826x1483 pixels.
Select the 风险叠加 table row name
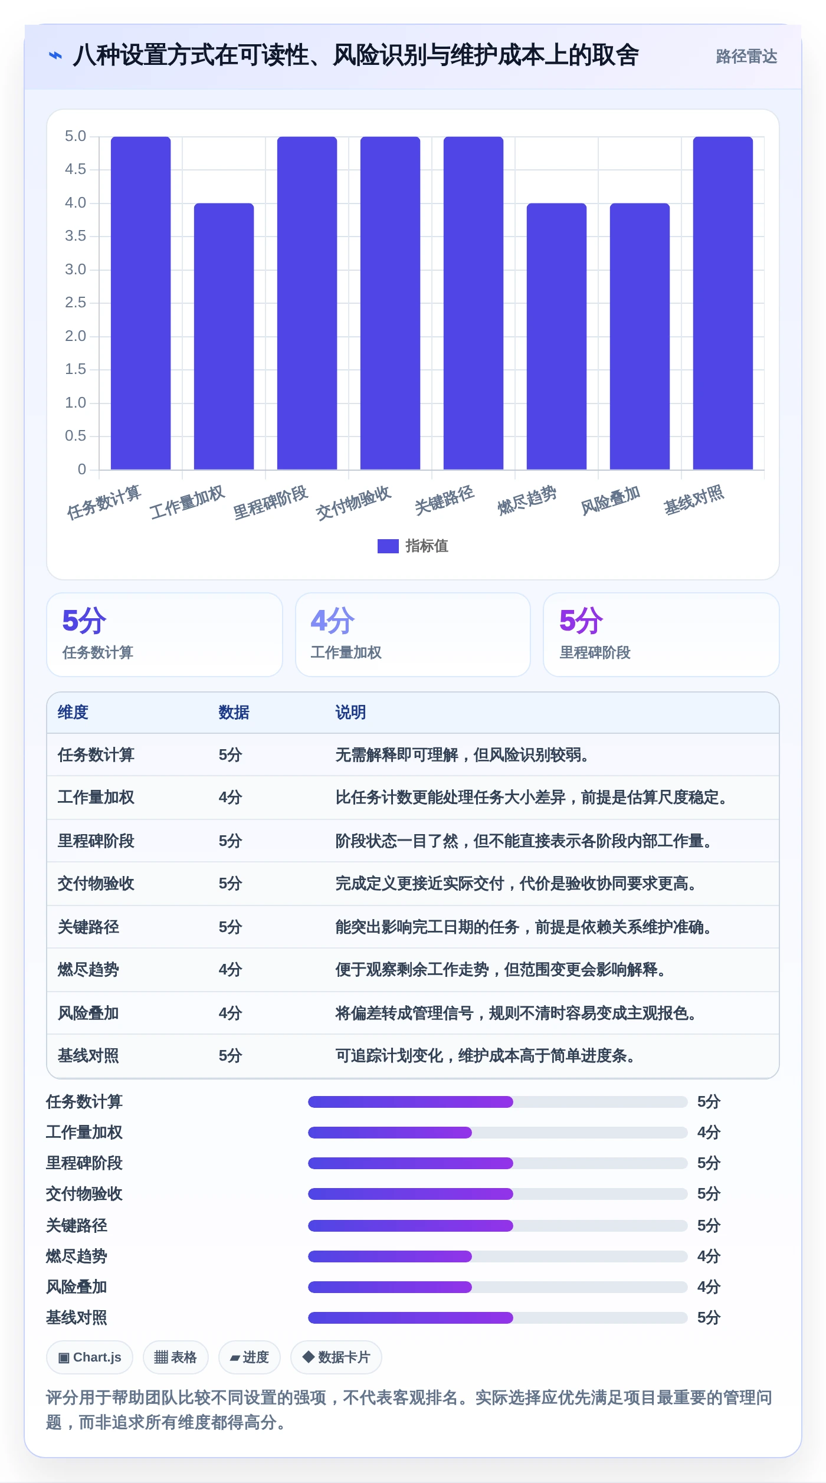click(x=88, y=1013)
